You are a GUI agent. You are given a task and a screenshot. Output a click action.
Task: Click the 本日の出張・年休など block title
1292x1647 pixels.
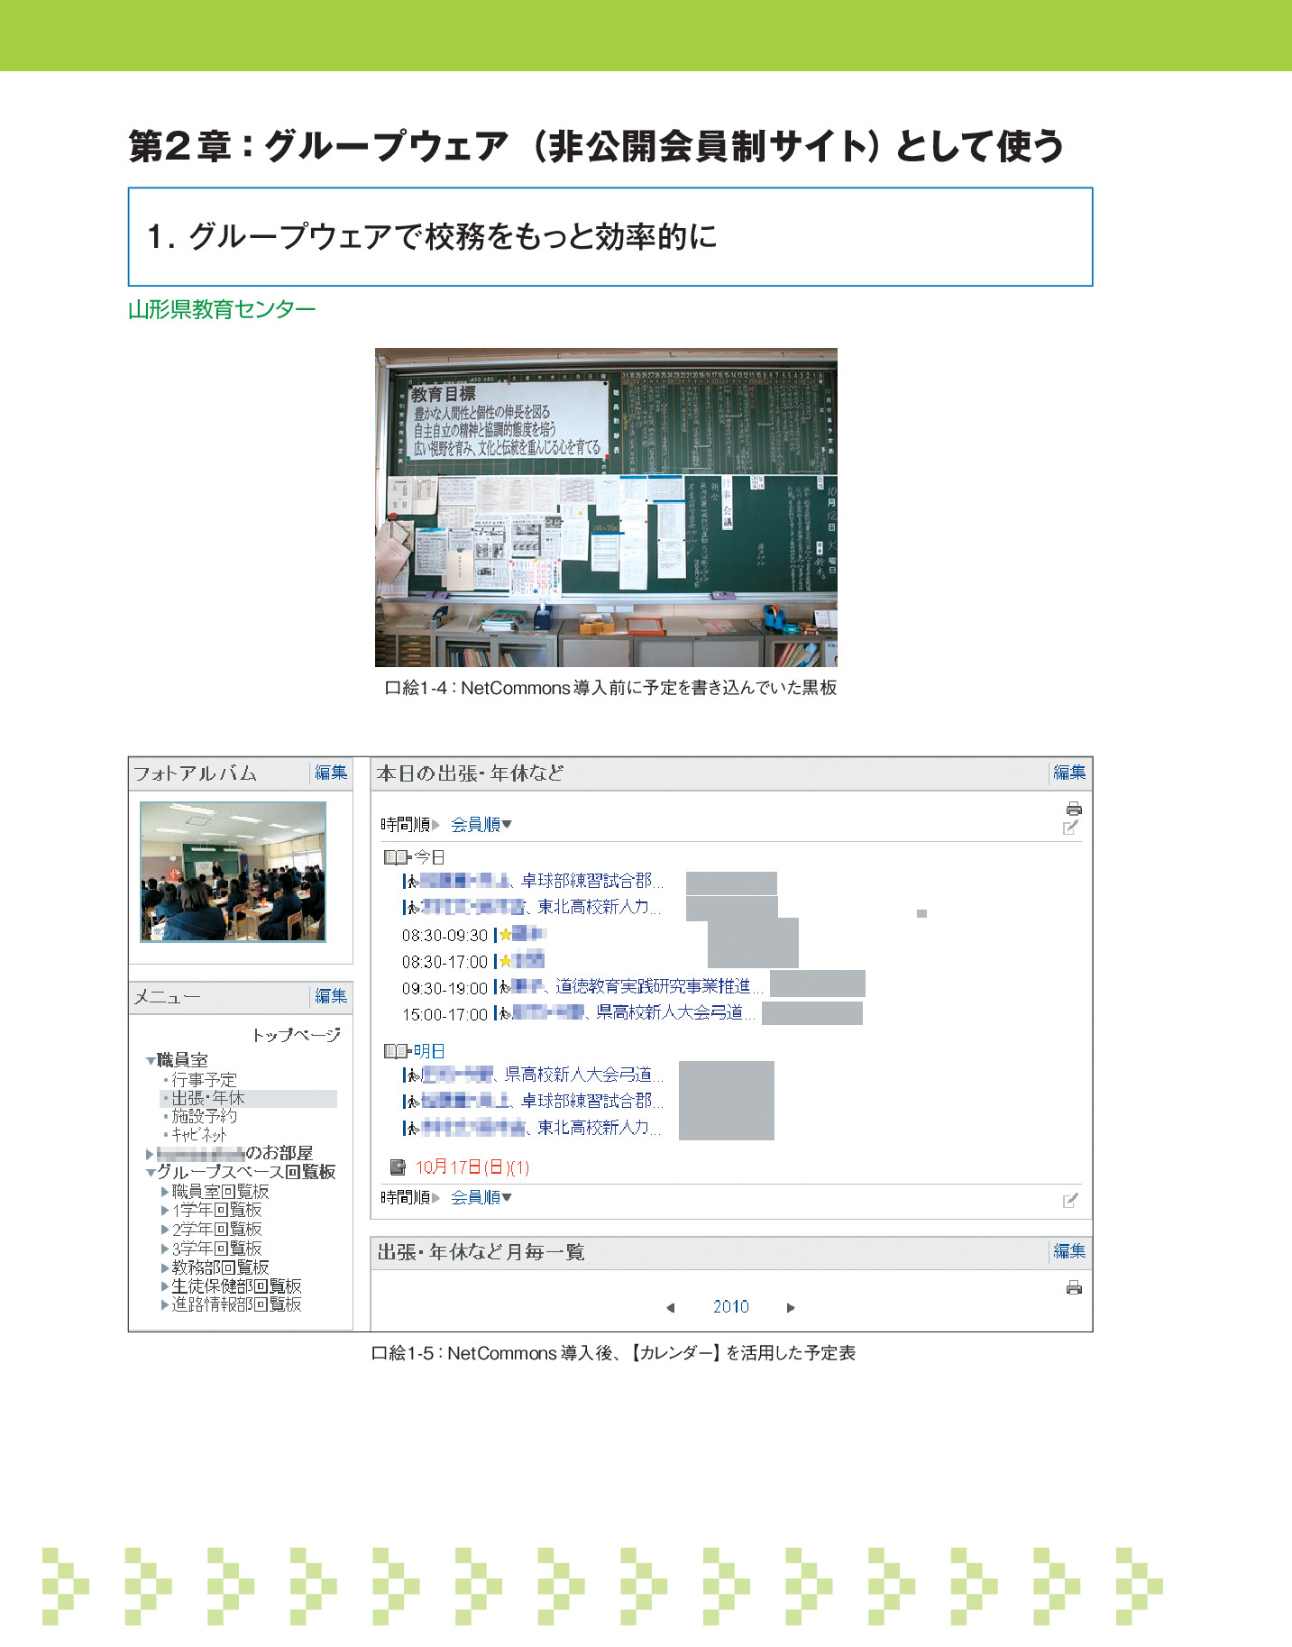[x=470, y=773]
